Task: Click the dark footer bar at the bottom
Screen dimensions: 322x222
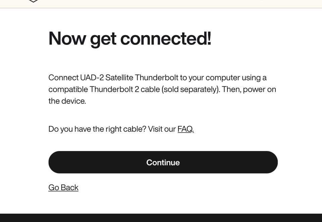Action: click(161, 218)
